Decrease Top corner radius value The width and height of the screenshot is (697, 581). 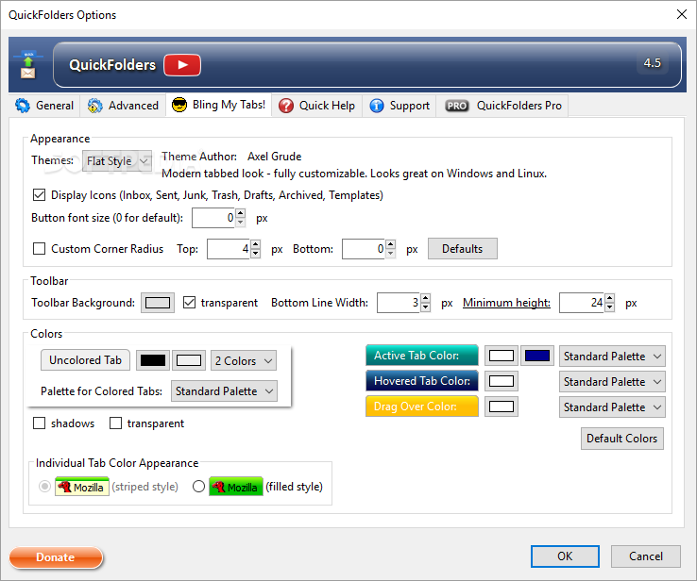click(255, 254)
